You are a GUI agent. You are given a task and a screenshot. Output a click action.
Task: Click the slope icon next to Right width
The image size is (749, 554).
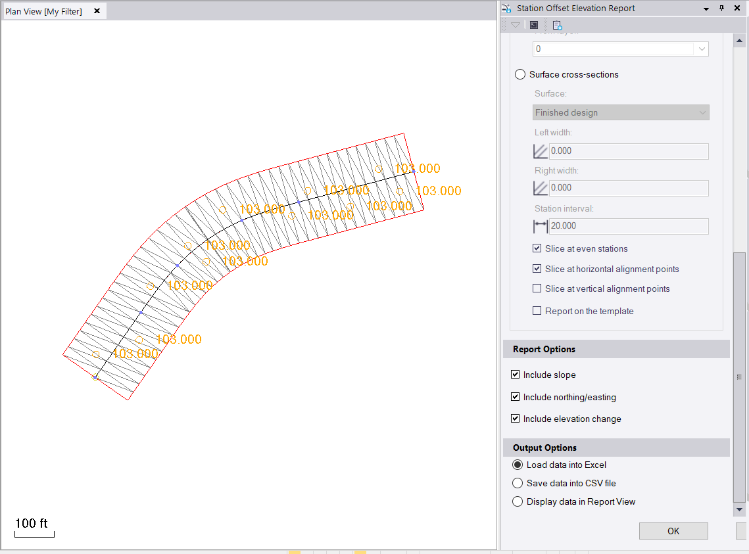click(x=539, y=187)
